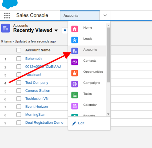The width and height of the screenshot is (152, 148).
Task: Click the Salesforce cloud logo
Action: pos(10,4)
